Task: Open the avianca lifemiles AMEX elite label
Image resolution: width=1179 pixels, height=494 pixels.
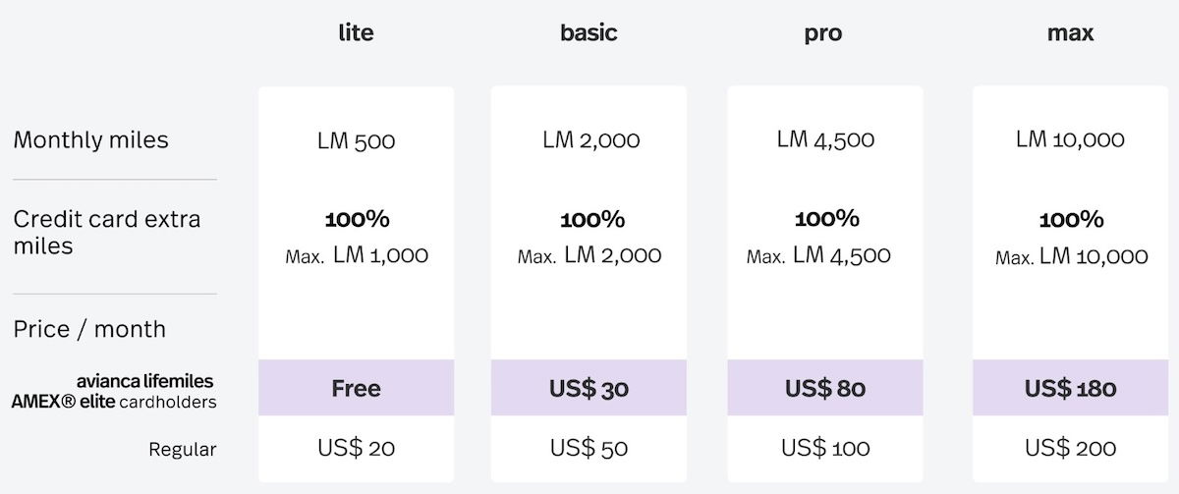Action: point(113,391)
